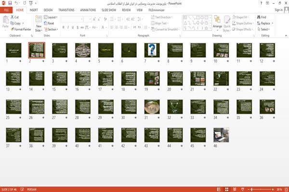Click the New Slide icon

coord(39,19)
